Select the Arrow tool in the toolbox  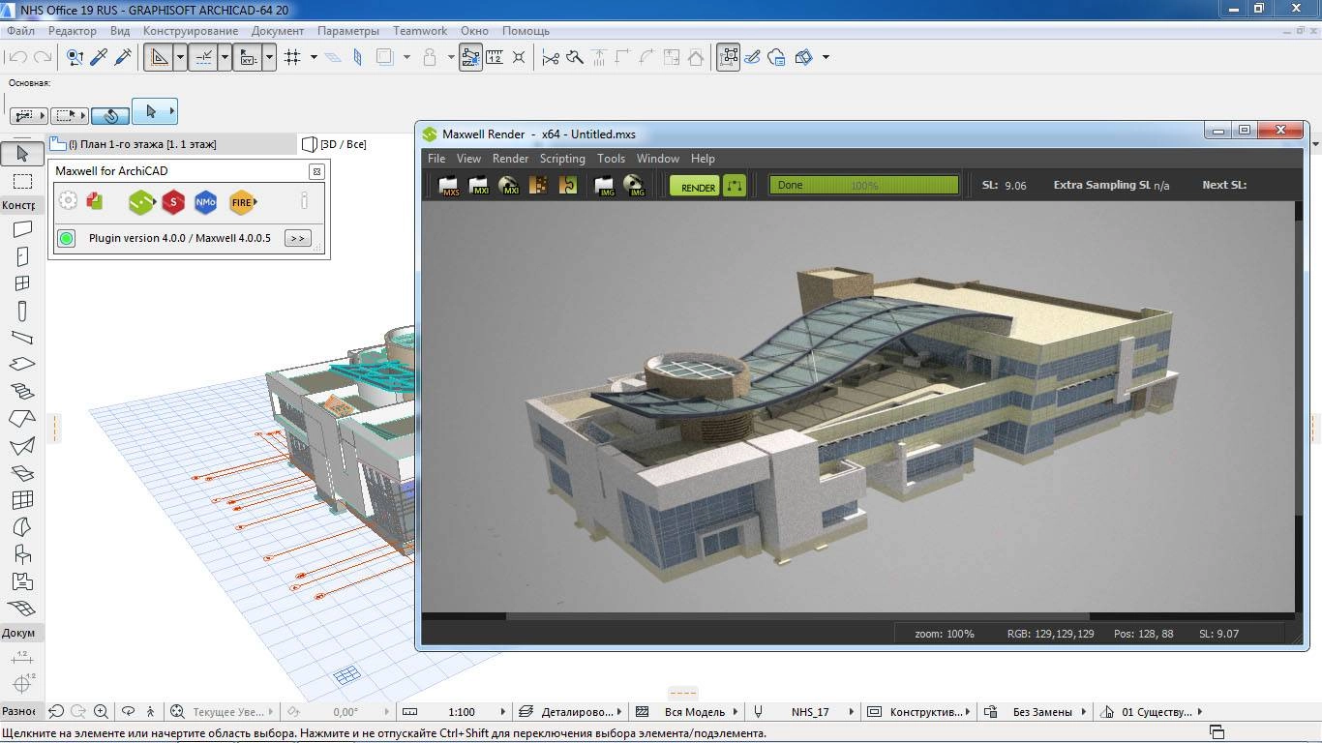[x=22, y=153]
